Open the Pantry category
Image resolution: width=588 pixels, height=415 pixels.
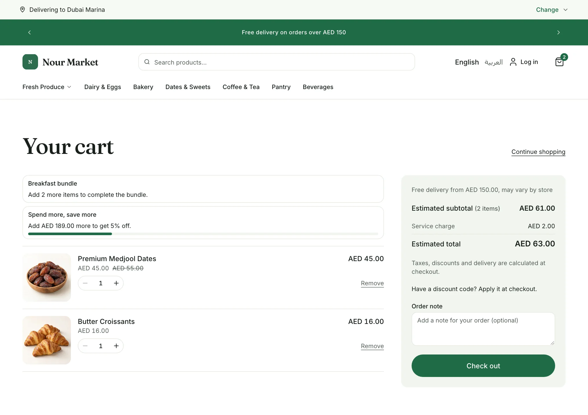pyautogui.click(x=281, y=87)
